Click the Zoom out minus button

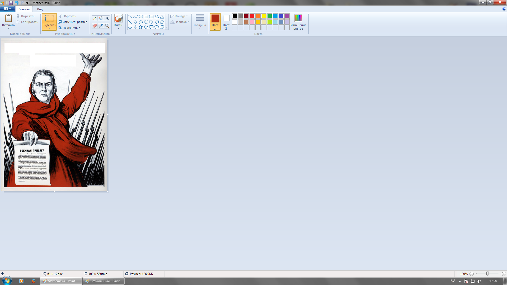click(472, 274)
